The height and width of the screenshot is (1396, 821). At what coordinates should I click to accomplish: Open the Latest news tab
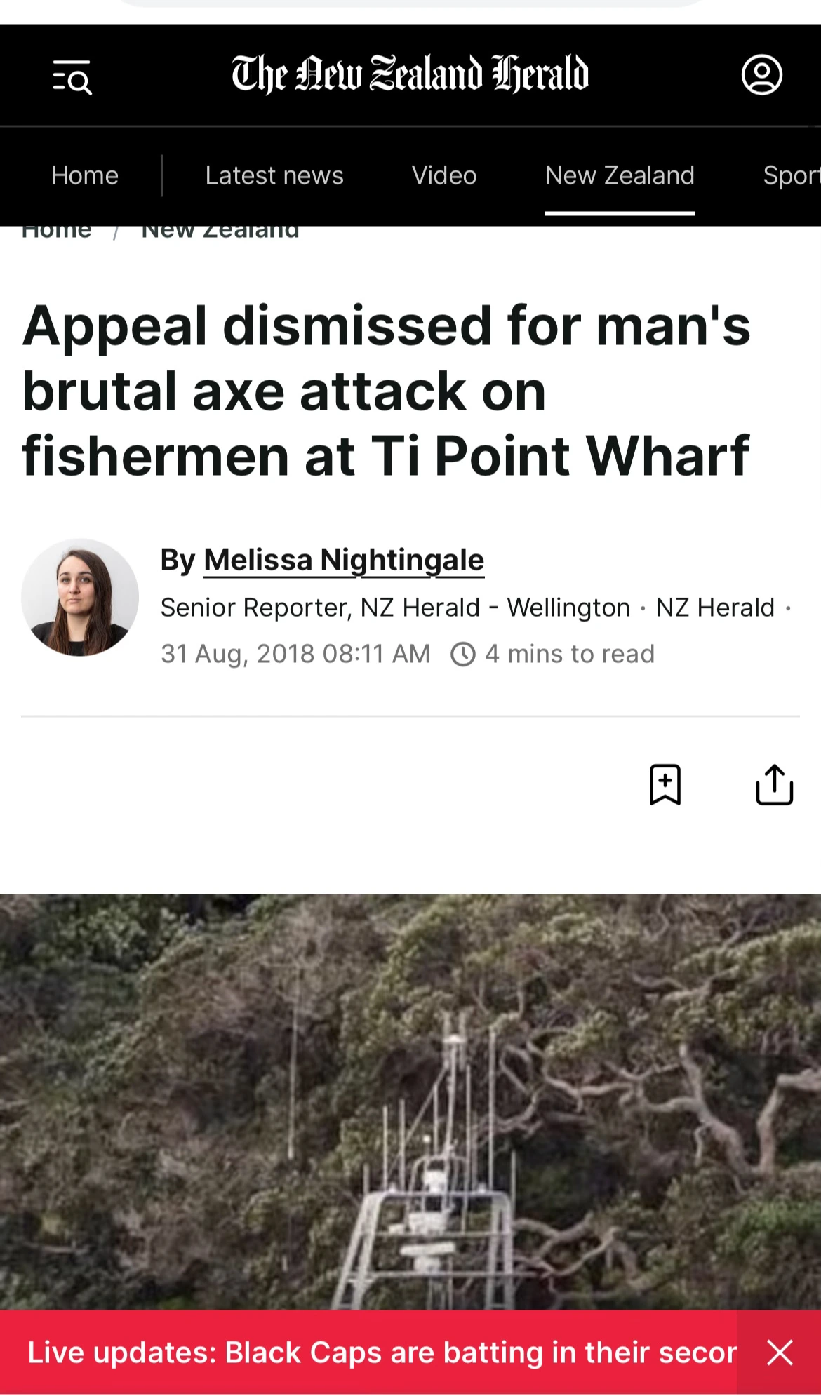[274, 175]
